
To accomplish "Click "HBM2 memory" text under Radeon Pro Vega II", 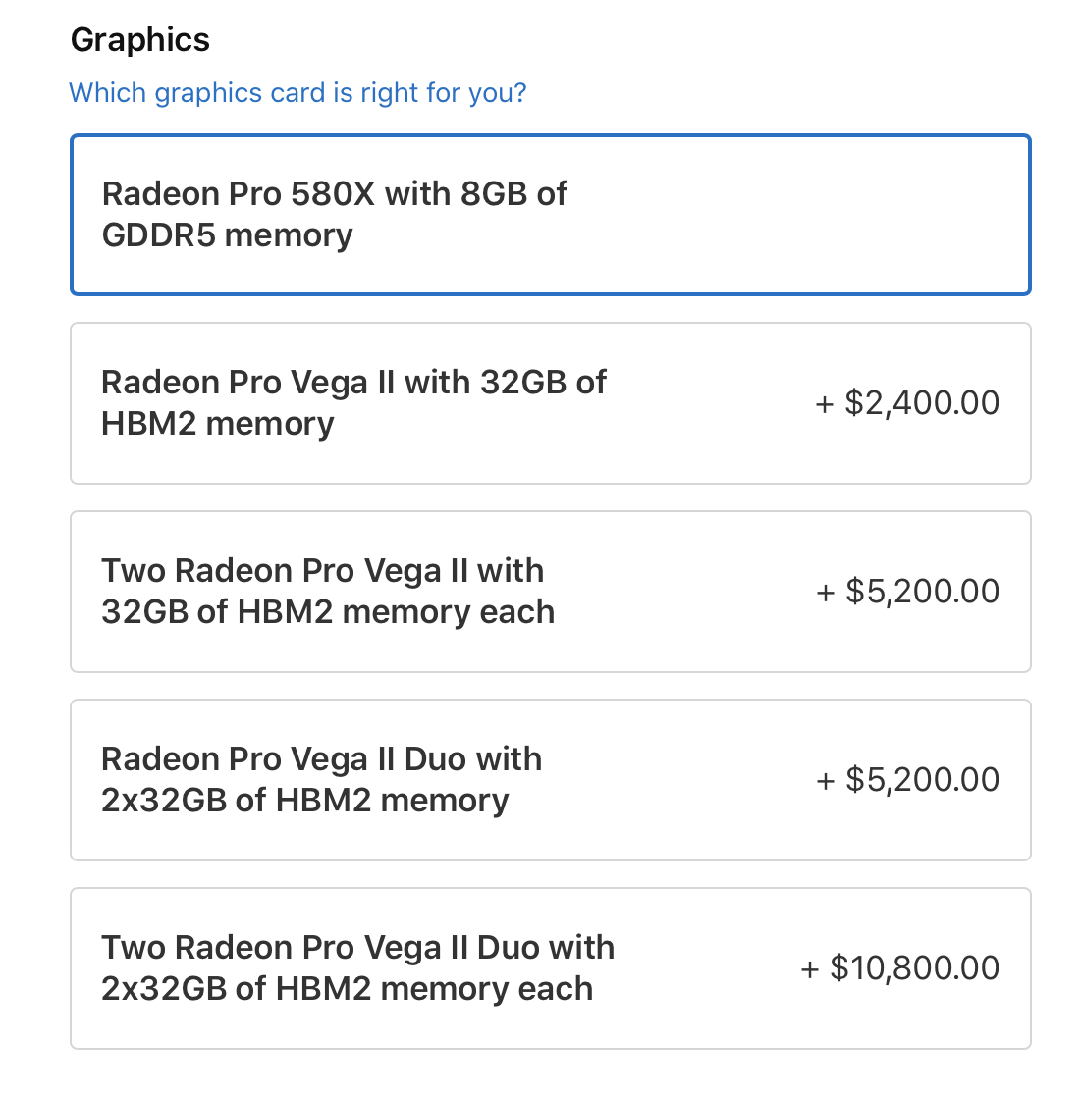I will (217, 424).
